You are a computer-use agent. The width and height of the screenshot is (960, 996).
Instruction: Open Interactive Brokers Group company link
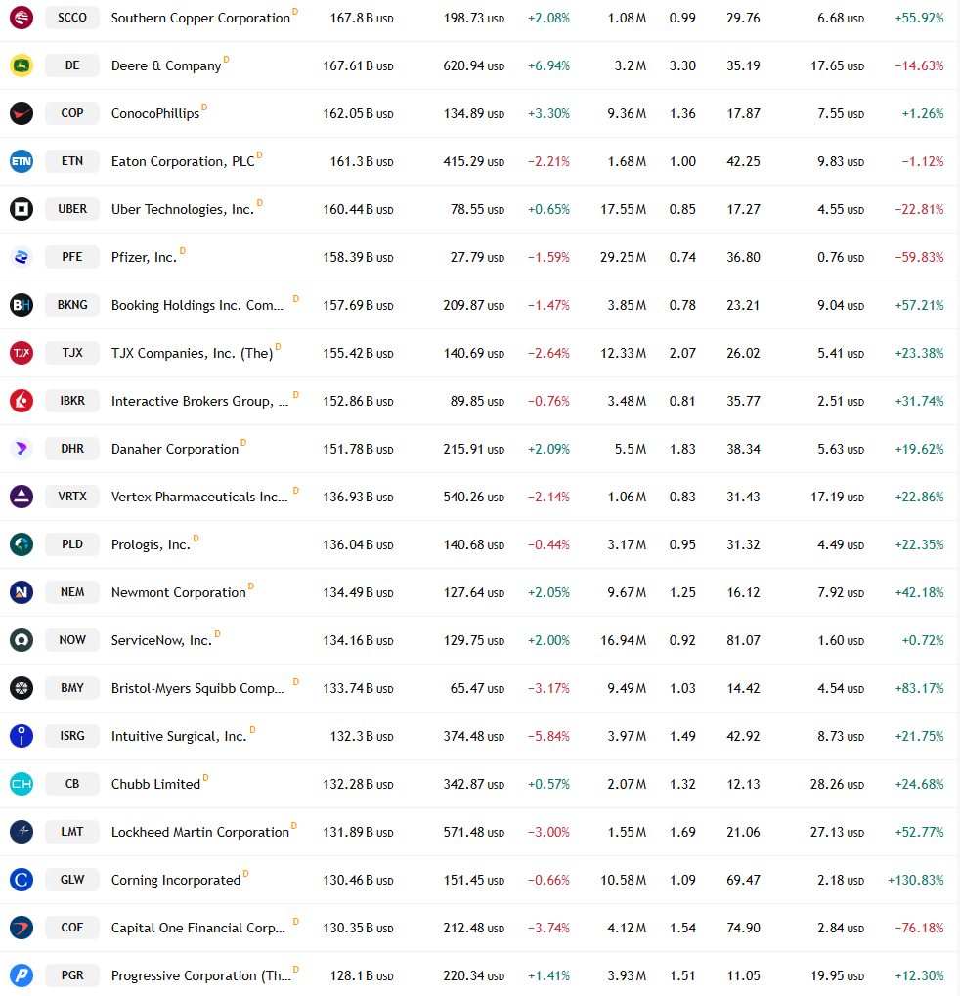coord(199,401)
